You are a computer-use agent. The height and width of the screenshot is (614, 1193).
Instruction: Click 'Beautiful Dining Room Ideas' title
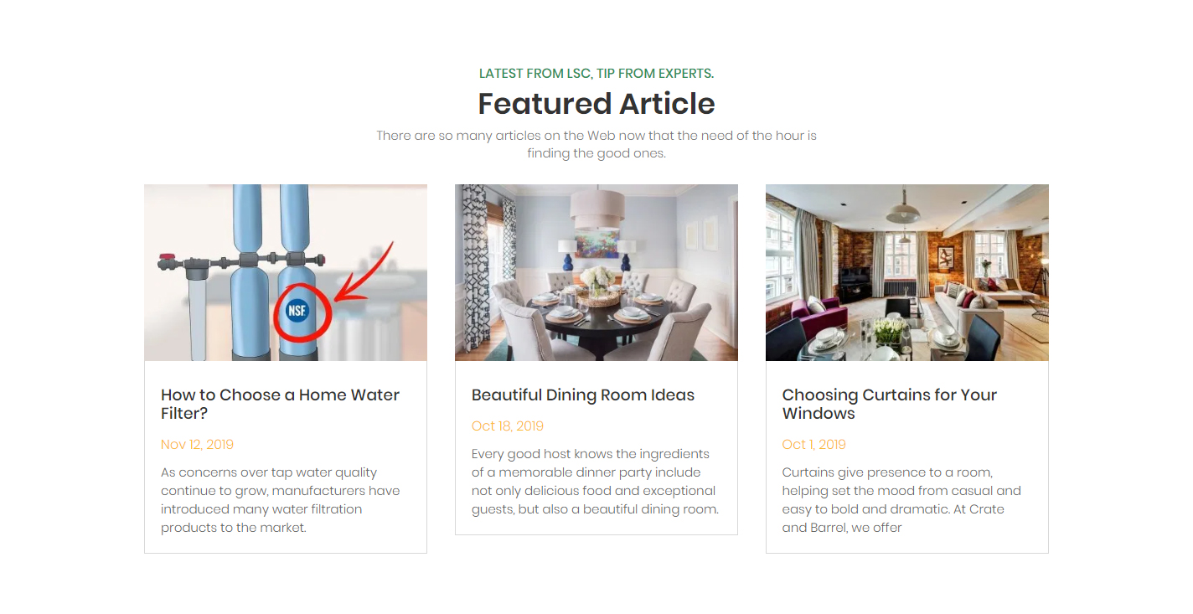(x=583, y=395)
